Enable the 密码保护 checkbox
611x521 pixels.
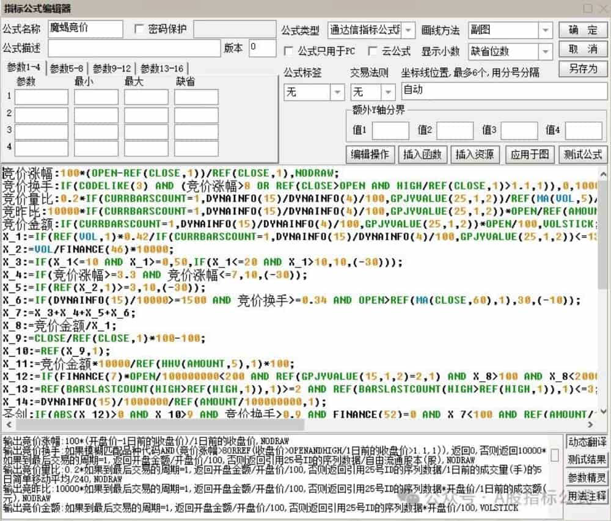pos(139,29)
